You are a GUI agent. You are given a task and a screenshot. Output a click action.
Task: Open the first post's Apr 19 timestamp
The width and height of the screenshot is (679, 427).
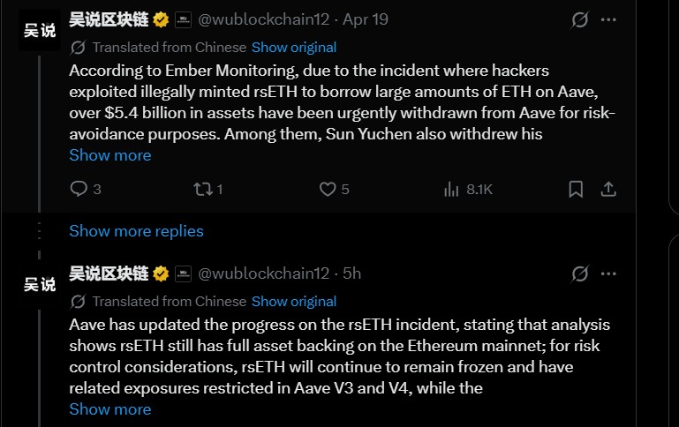(366, 19)
